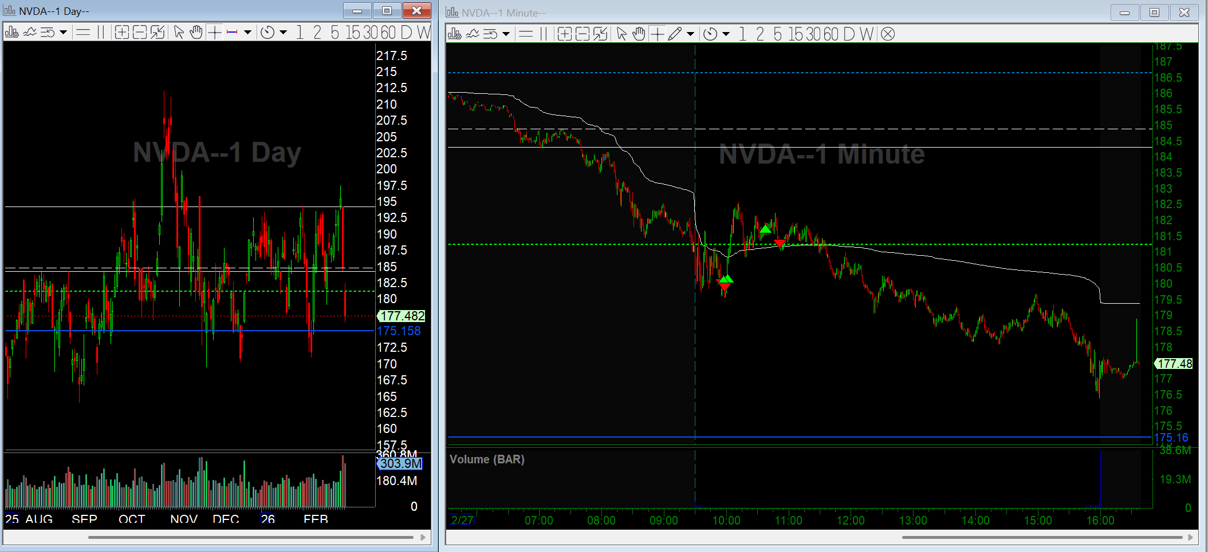This screenshot has width=1208, height=552.
Task: Click 177.482 price label on Day axis
Action: point(401,316)
